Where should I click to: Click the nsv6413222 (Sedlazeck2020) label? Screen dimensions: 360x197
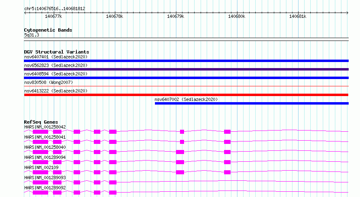coord(56,91)
